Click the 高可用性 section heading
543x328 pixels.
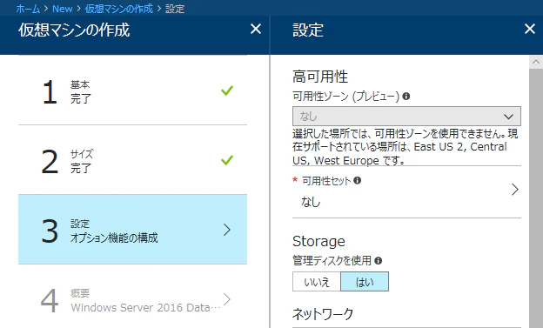point(320,77)
